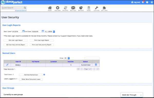The height and width of the screenshot is (98, 154).
Task: Click the Start Date input field
Action: [x=17, y=31]
